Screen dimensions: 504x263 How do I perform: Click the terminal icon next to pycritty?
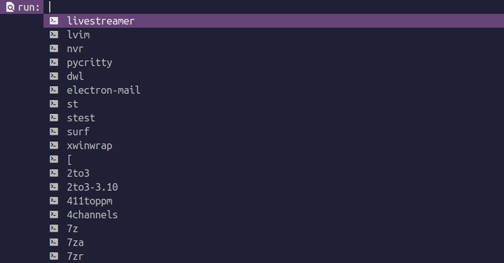coord(54,62)
